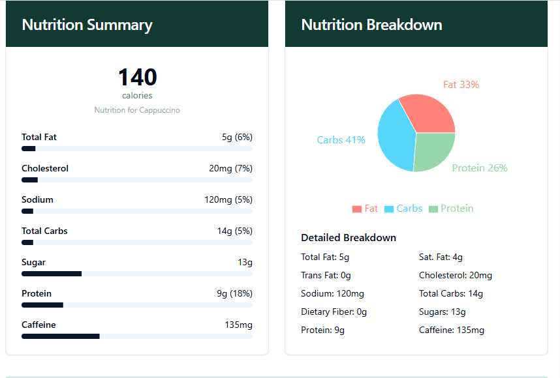Screen dimensions: 560x378
Task: Open the Nutrition Summary header
Action: pyautogui.click(x=87, y=25)
